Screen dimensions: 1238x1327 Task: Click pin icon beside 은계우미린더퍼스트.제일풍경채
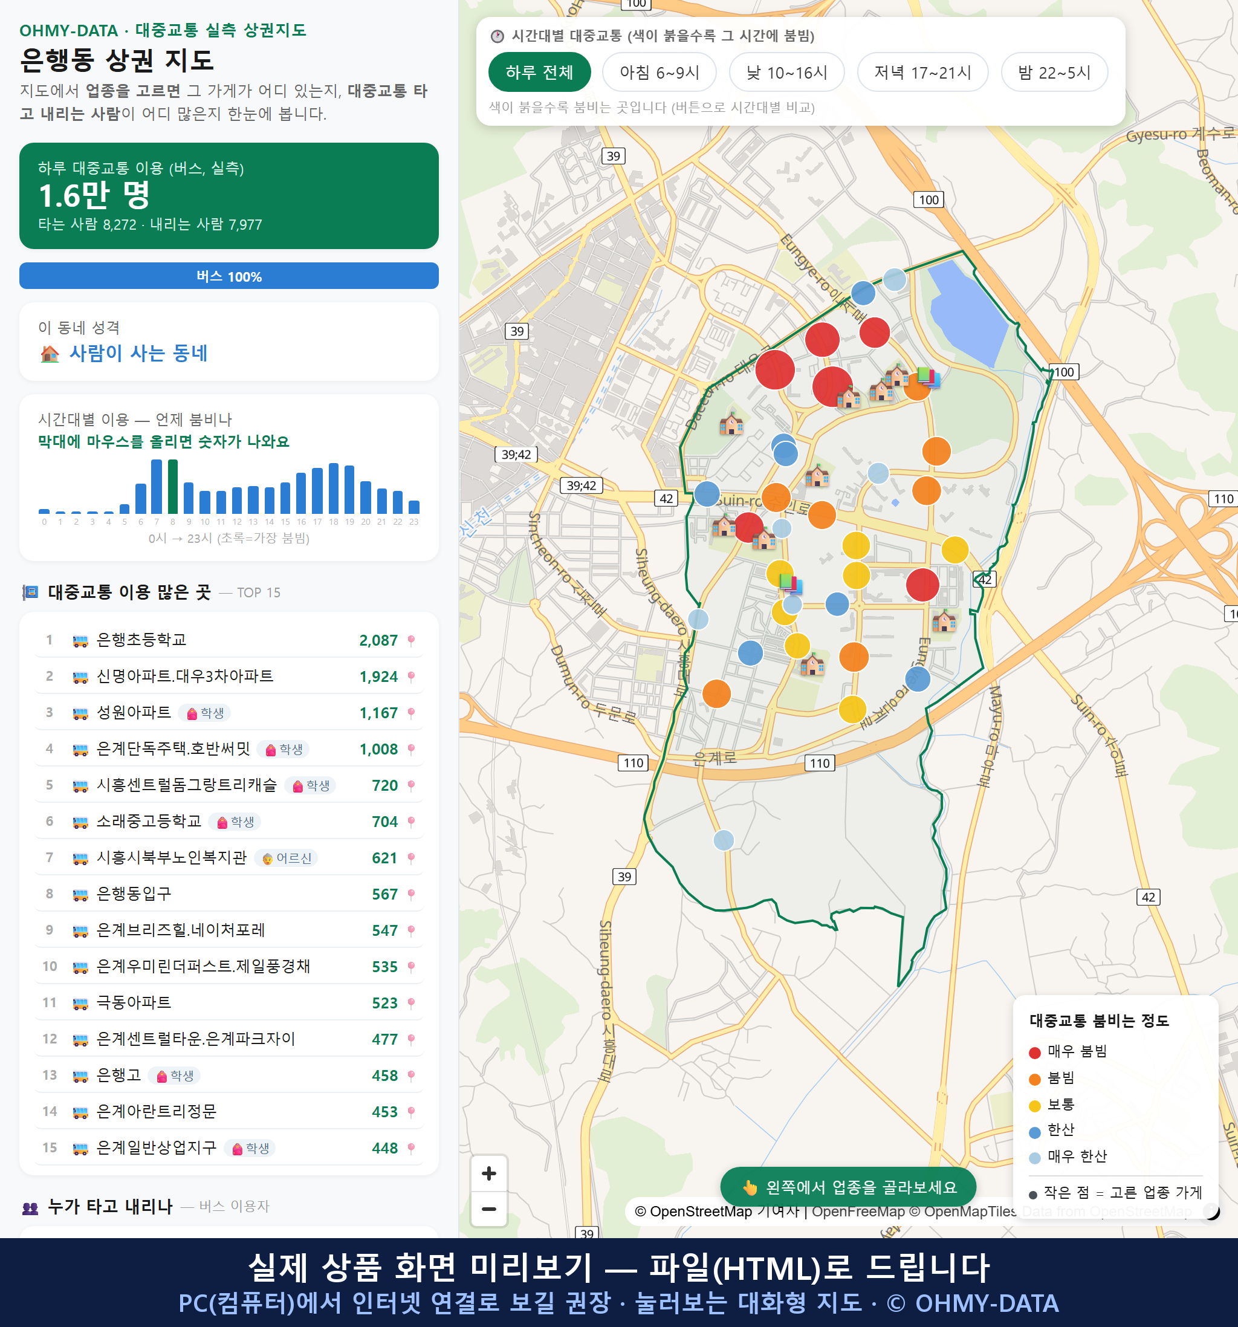pyautogui.click(x=411, y=967)
